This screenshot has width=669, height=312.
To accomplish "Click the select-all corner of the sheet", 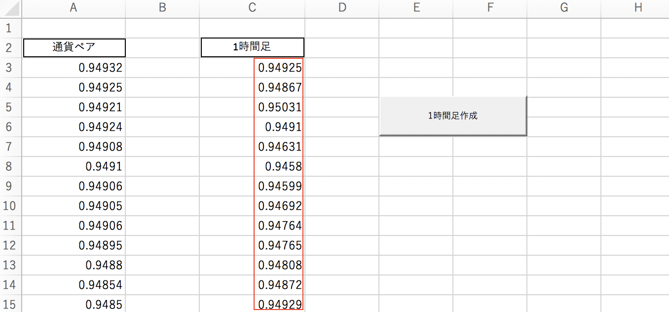I will pos(10,7).
